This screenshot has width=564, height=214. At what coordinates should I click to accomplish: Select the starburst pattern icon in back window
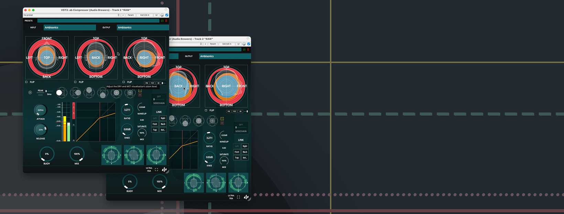212,120
